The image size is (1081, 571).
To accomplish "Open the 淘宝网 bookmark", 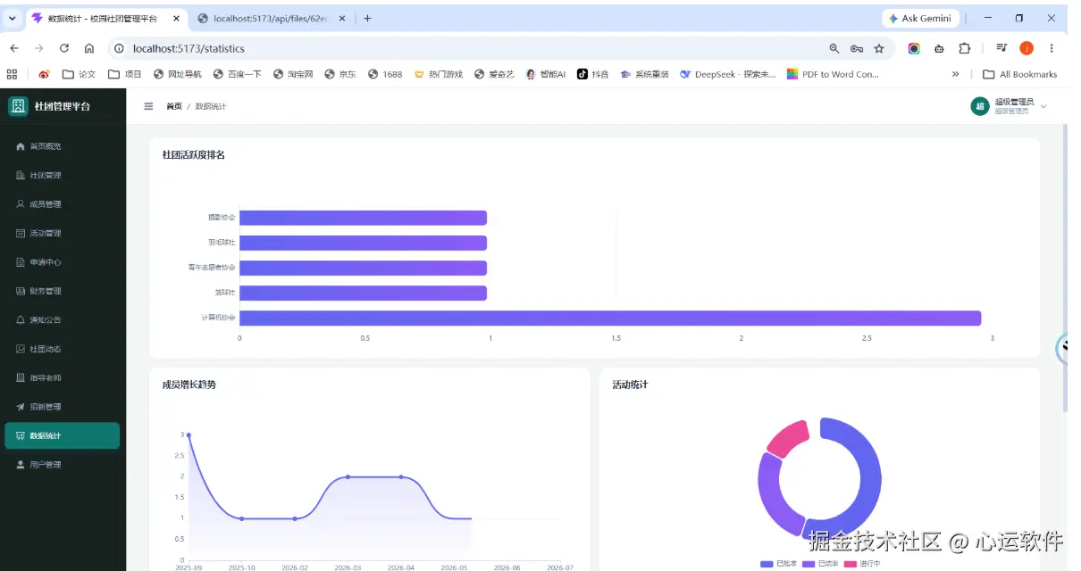I will pos(293,74).
